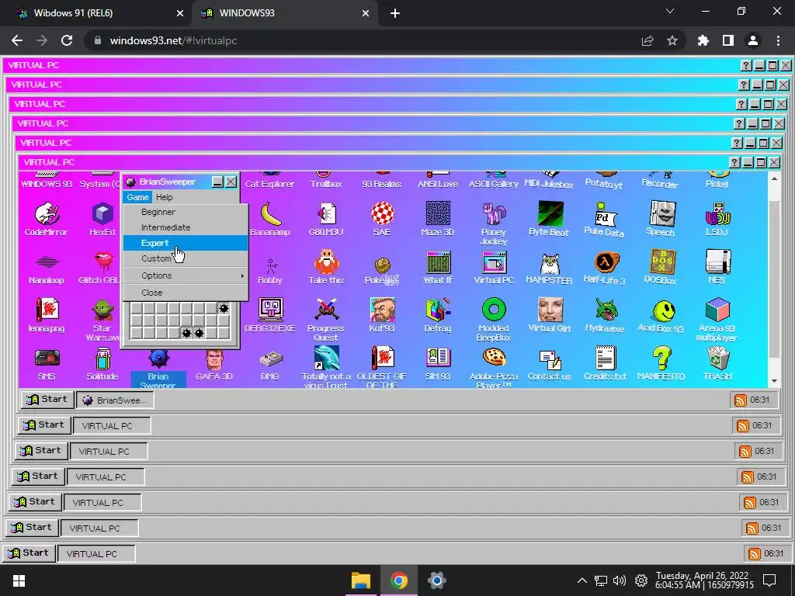The width and height of the screenshot is (795, 596).
Task: Switch to the Wibdows 91 (REL6) browser tab
Action: click(x=100, y=13)
